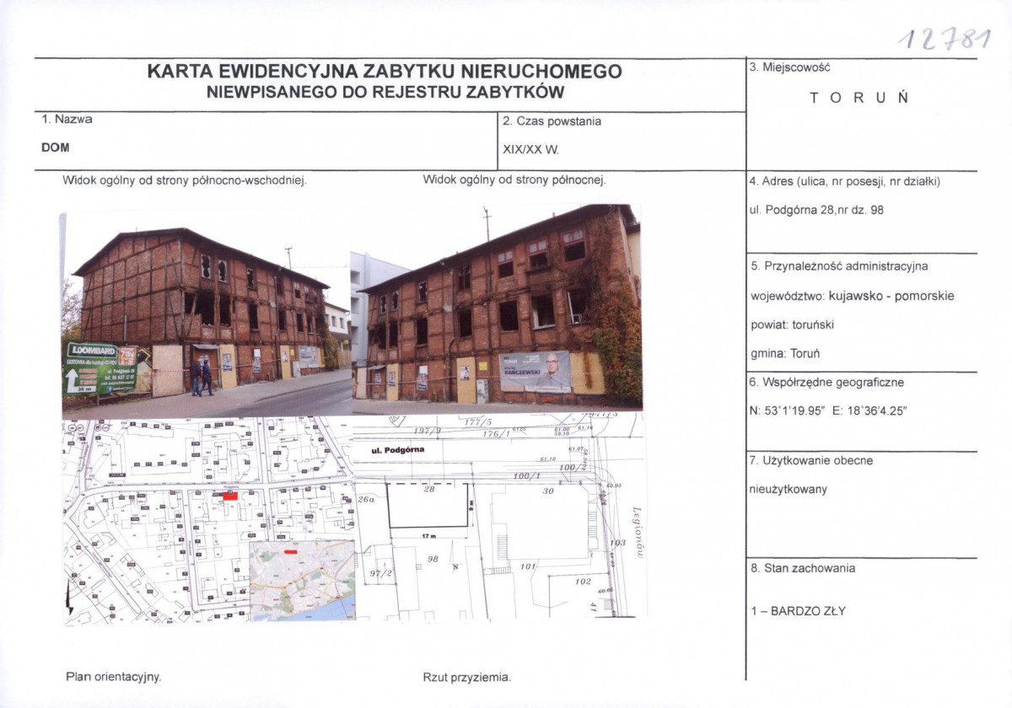Screen dimensions: 1012x708
Task: Click the "2. Czas powstania" label
Action: (552, 121)
